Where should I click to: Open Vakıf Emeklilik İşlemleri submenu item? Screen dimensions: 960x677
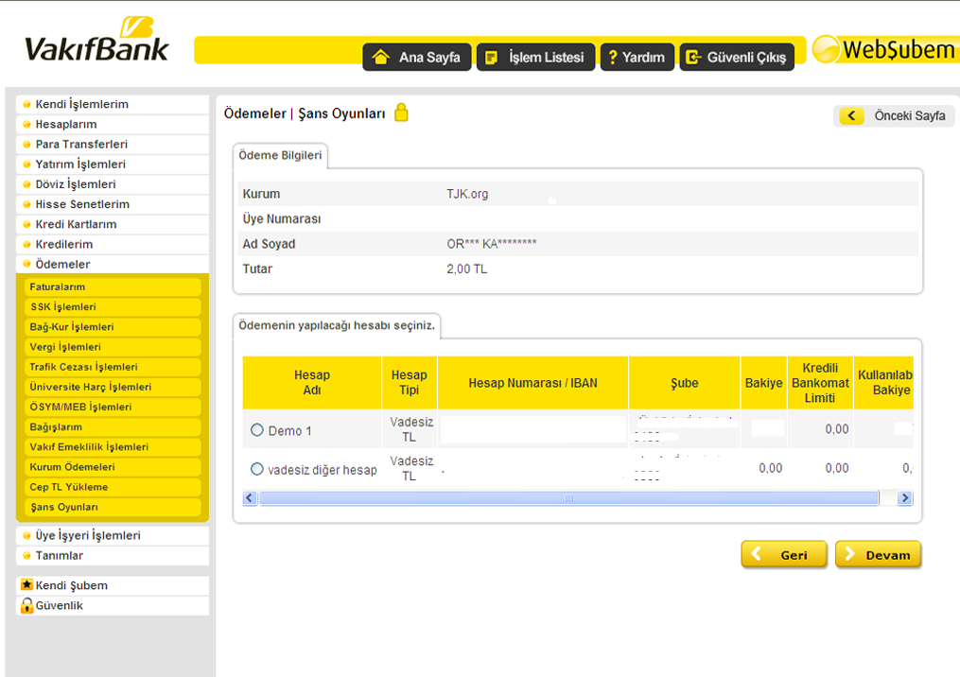(x=113, y=447)
